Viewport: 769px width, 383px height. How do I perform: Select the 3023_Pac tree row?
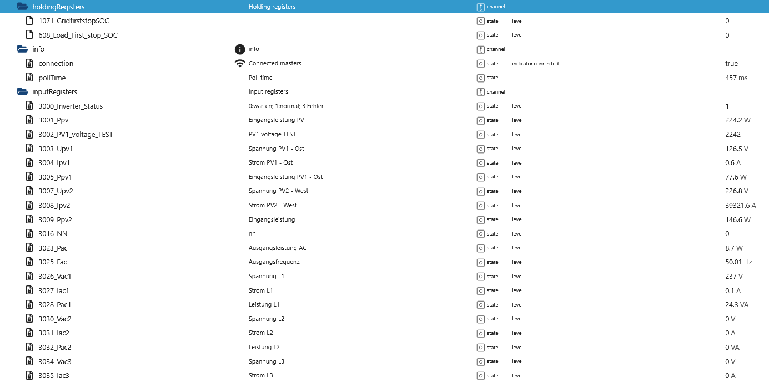[x=53, y=248]
